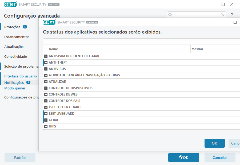Image resolution: width=240 pixels, height=165 pixels.
Task: Click the '1' badge next to Notificações
Action: (x=28, y=82)
